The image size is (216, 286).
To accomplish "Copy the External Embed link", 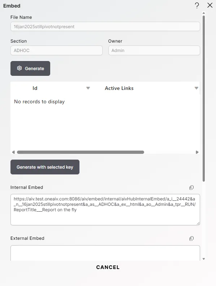I will [191, 238].
